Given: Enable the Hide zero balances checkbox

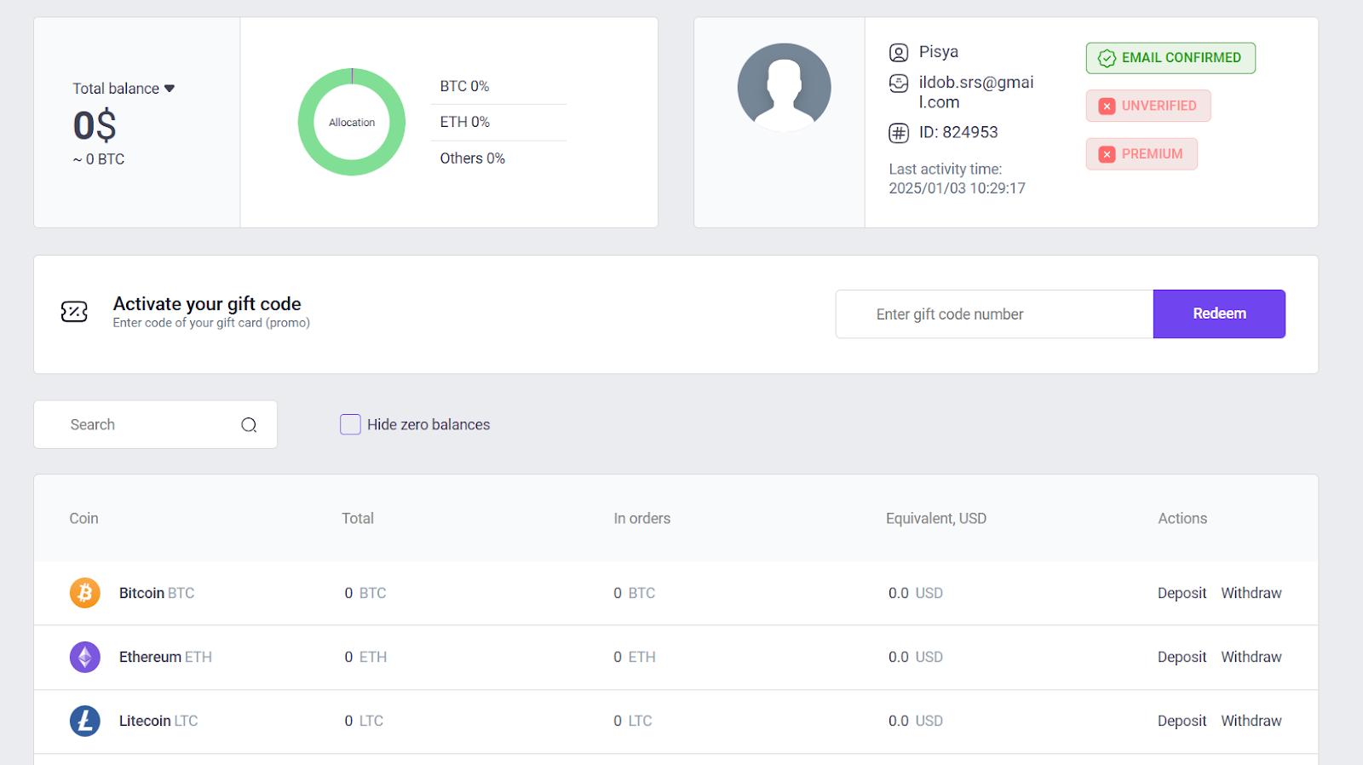Looking at the screenshot, I should click(x=350, y=424).
